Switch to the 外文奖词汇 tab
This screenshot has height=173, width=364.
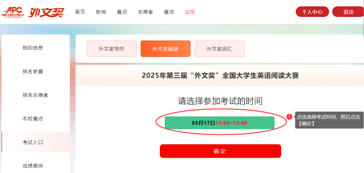220,49
